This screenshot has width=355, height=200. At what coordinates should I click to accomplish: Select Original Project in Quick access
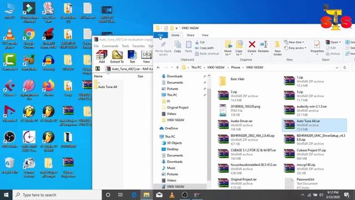pyautogui.click(x=177, y=107)
